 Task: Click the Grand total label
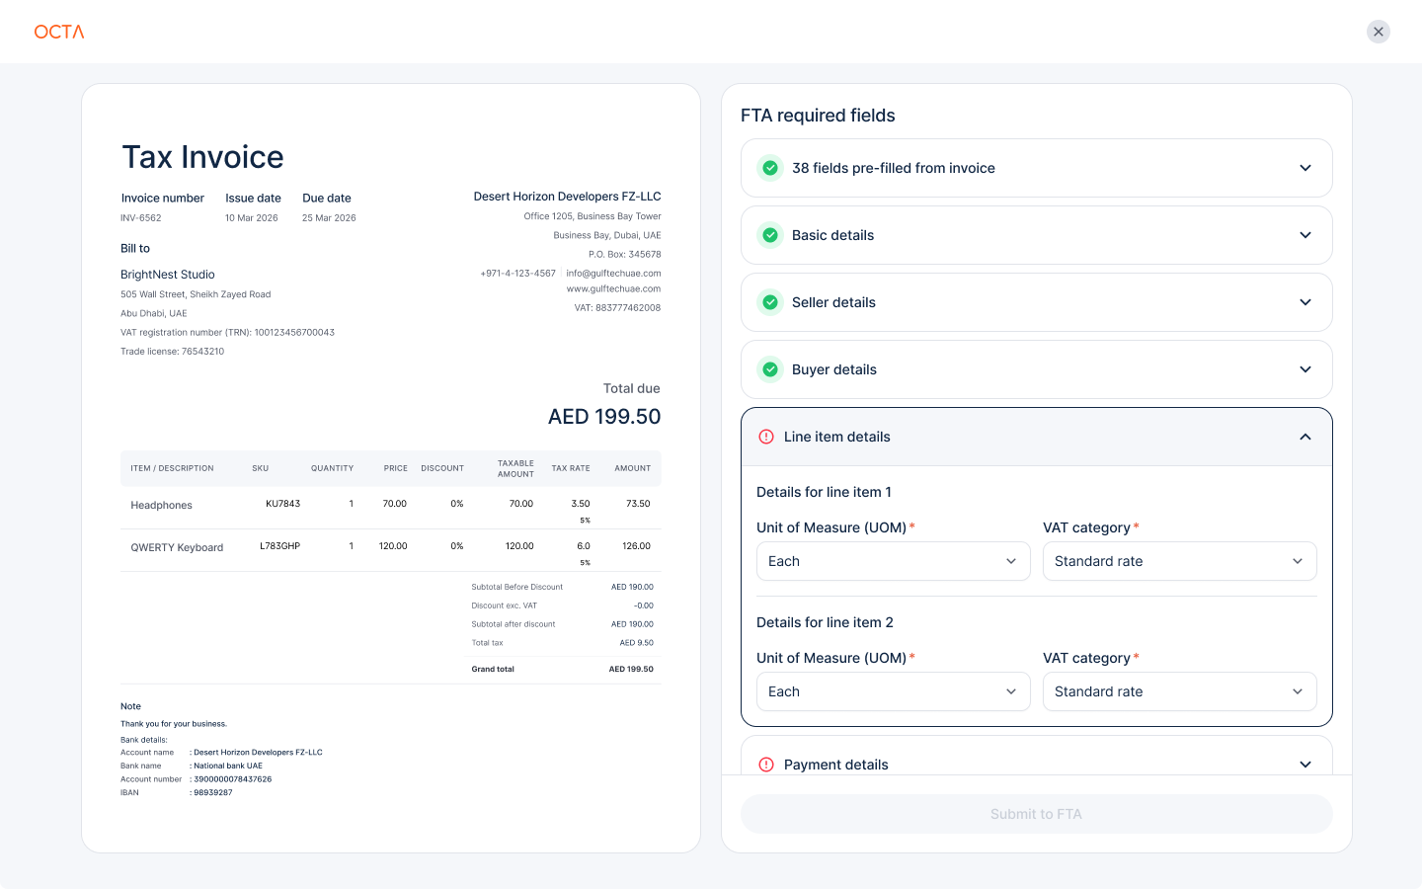493,670
